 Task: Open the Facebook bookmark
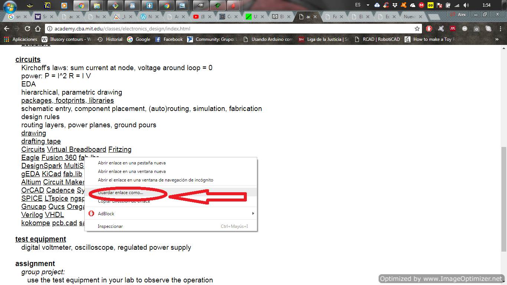pyautogui.click(x=169, y=39)
